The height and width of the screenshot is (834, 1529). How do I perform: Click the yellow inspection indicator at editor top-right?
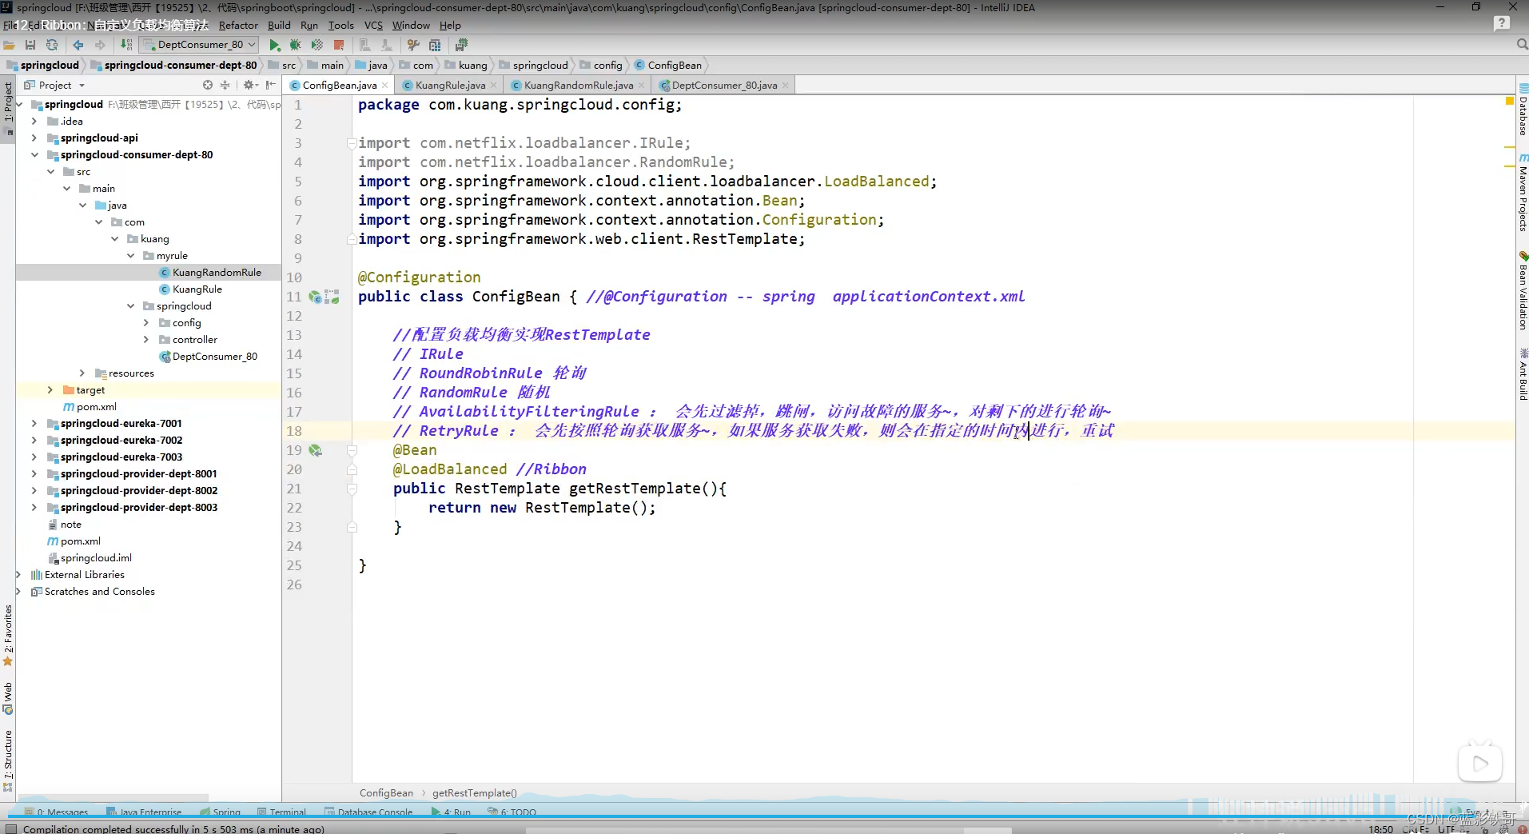pos(1510,102)
